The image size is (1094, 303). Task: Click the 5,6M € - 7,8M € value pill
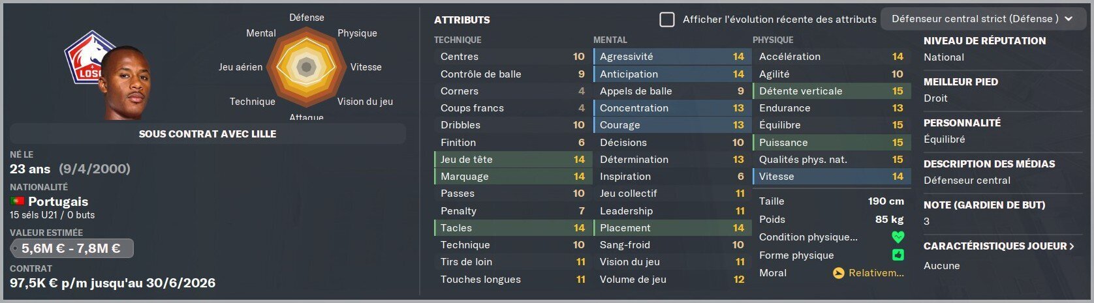click(72, 248)
